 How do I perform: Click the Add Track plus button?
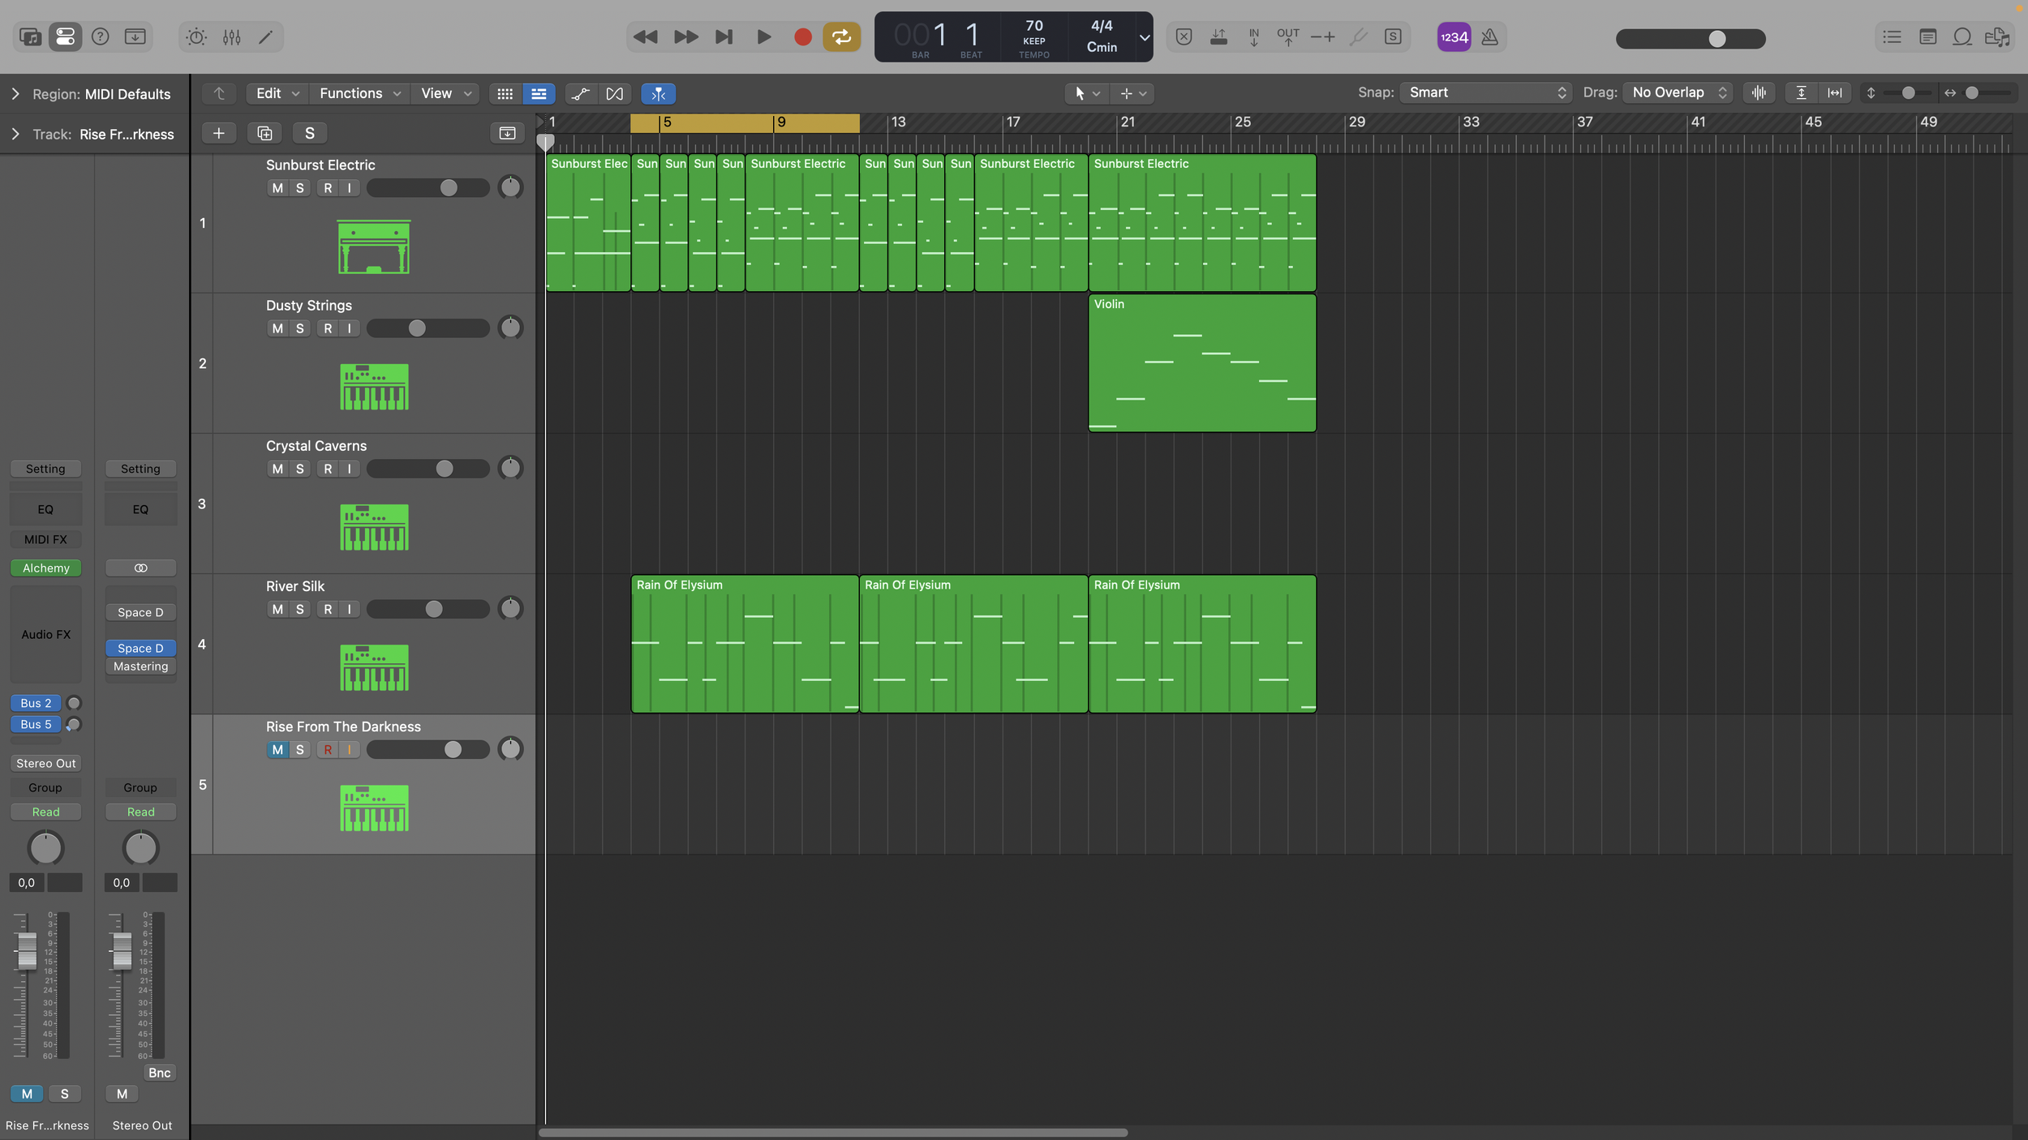(x=218, y=133)
